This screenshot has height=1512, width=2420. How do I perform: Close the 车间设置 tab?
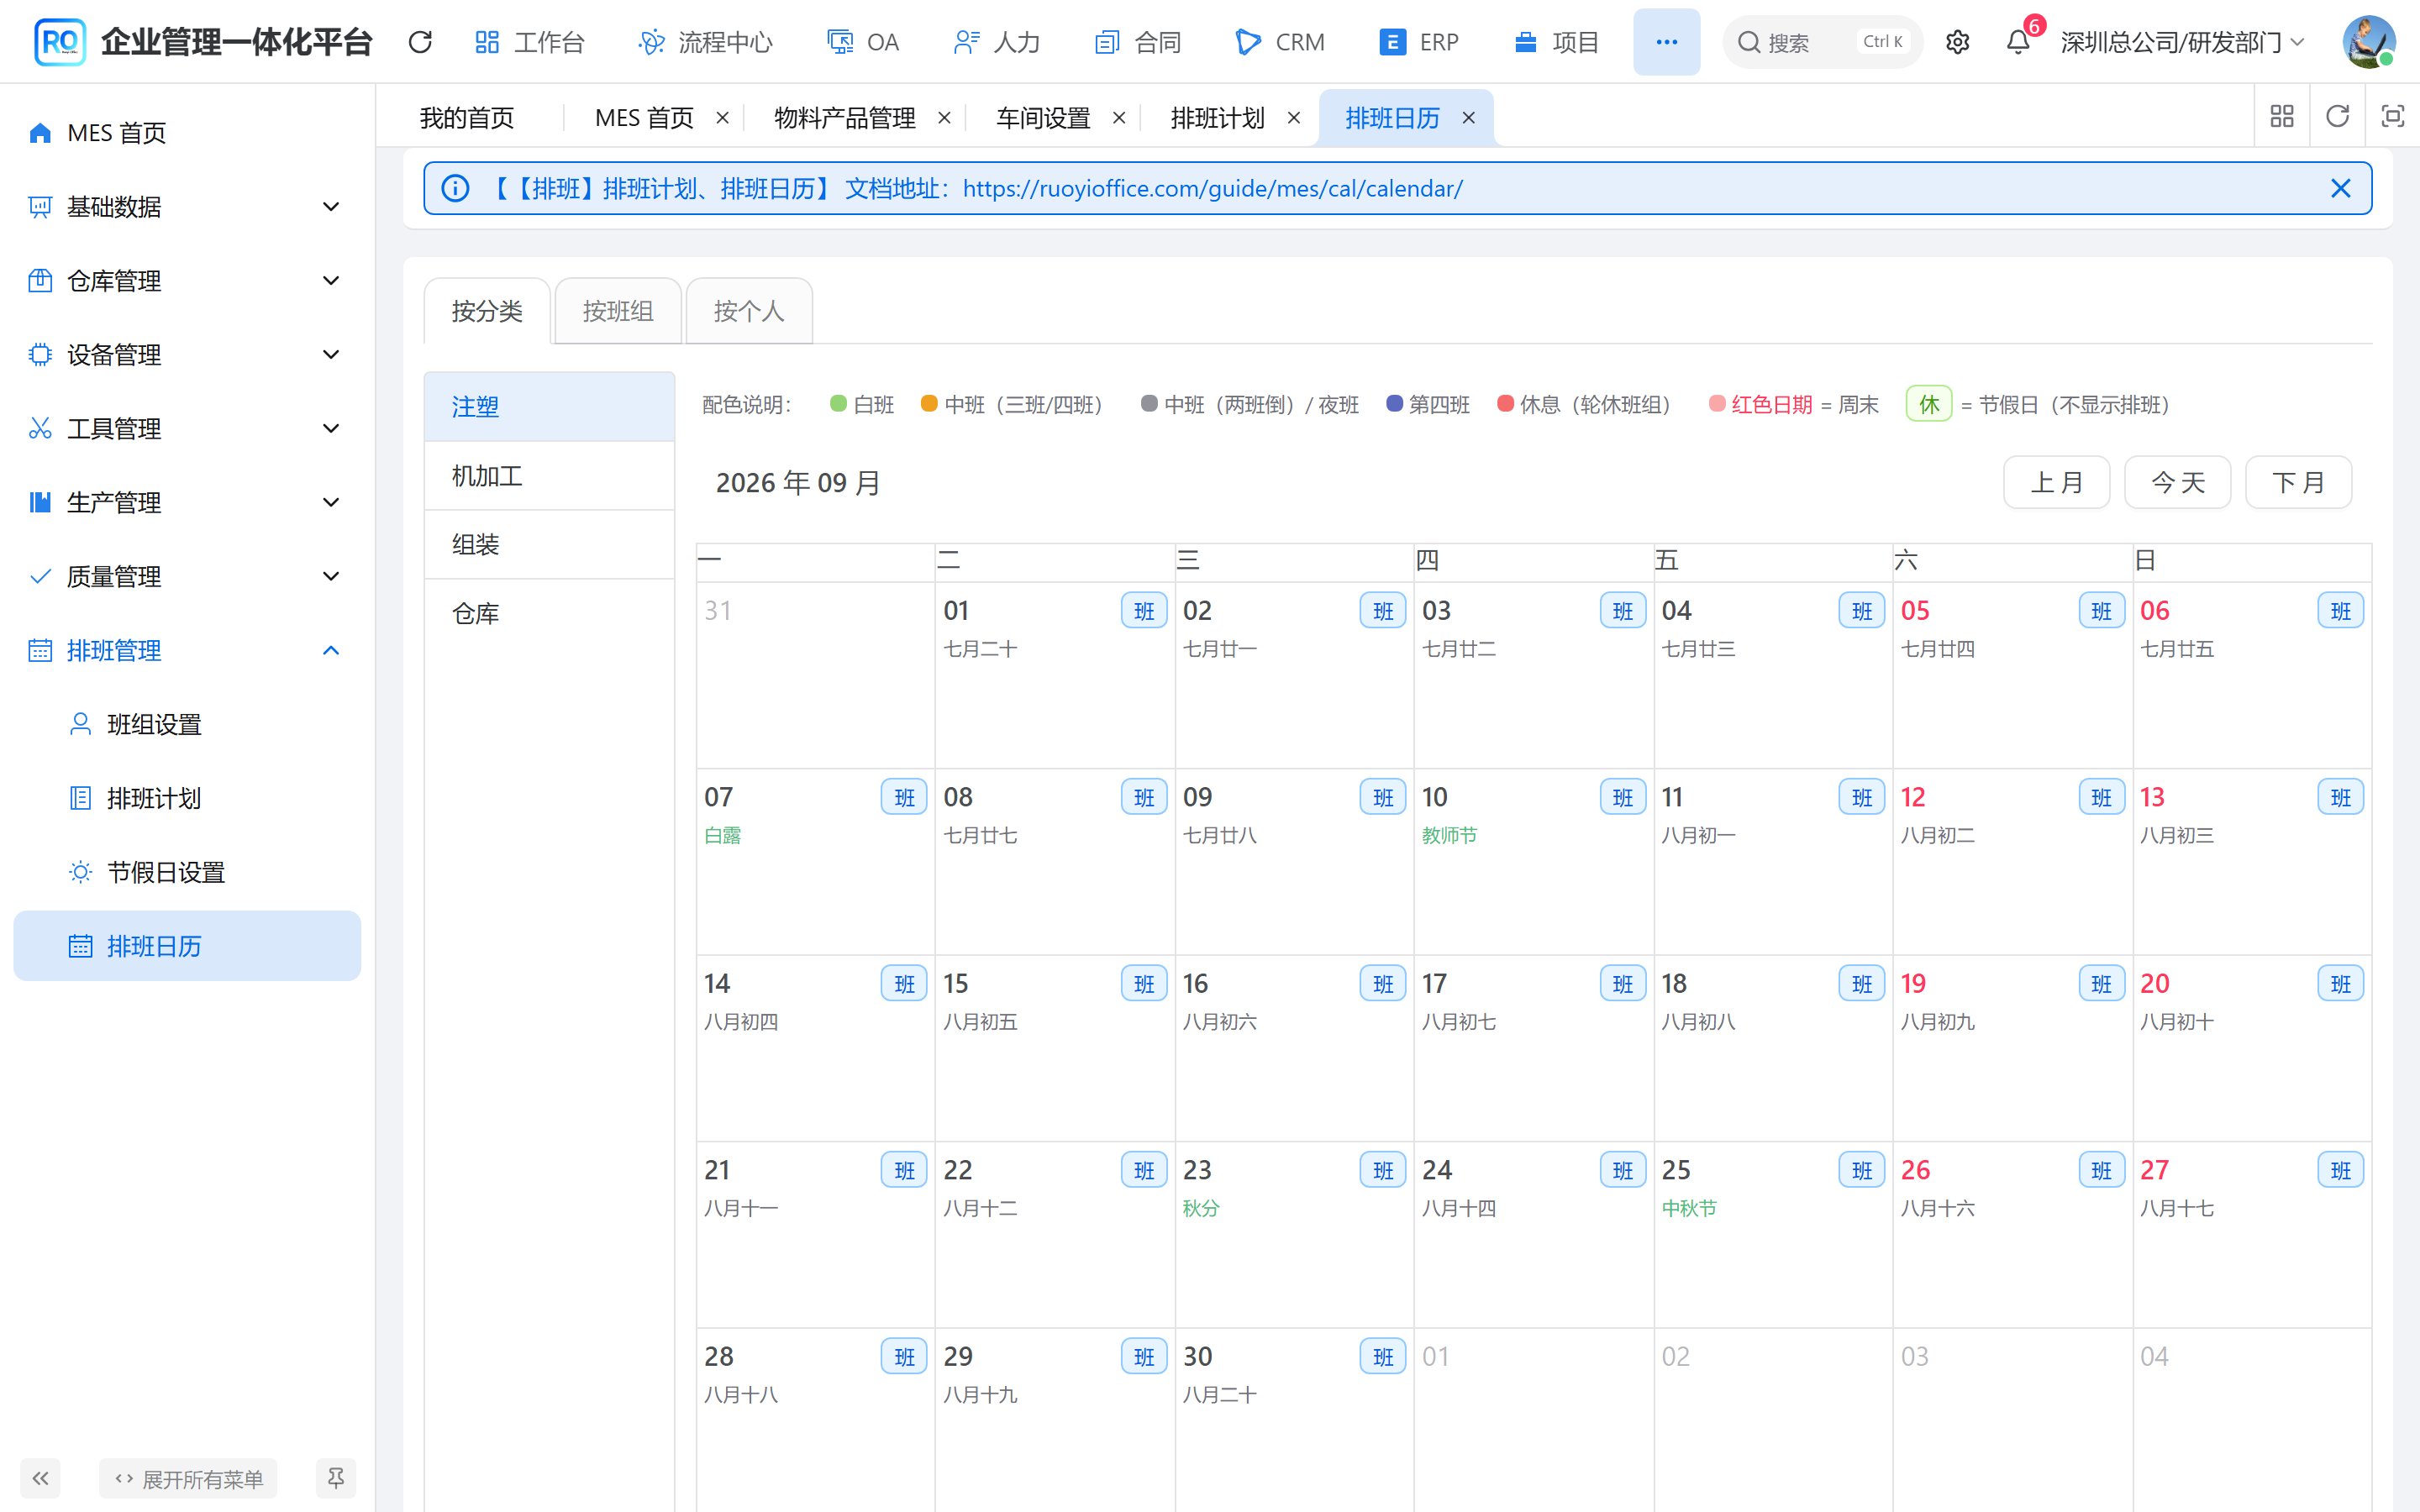pyautogui.click(x=1119, y=118)
